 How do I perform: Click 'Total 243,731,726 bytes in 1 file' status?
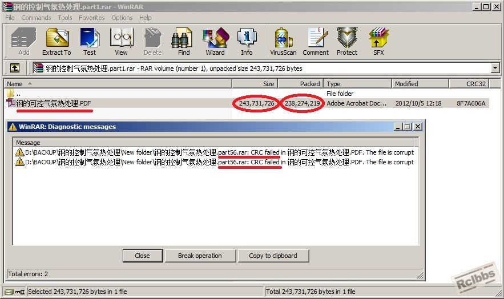311,292
